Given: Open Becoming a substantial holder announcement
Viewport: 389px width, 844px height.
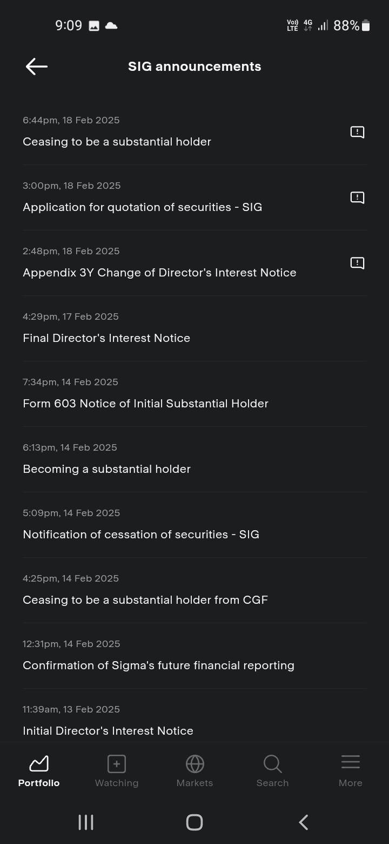Looking at the screenshot, I should (106, 469).
